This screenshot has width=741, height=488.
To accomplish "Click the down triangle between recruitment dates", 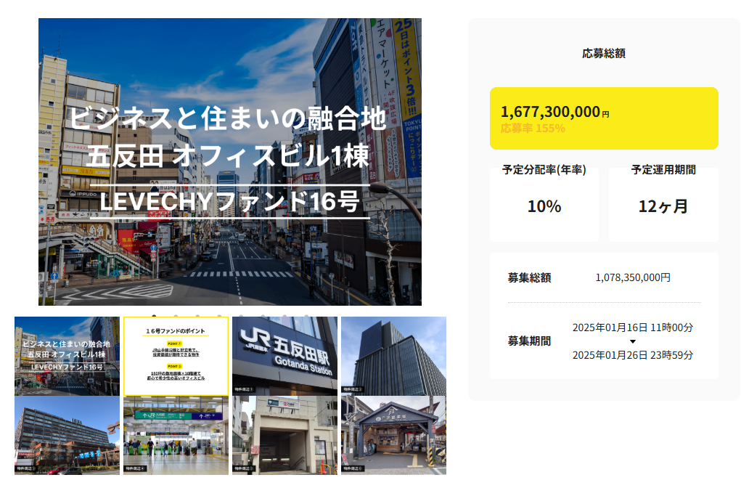I will (x=632, y=341).
